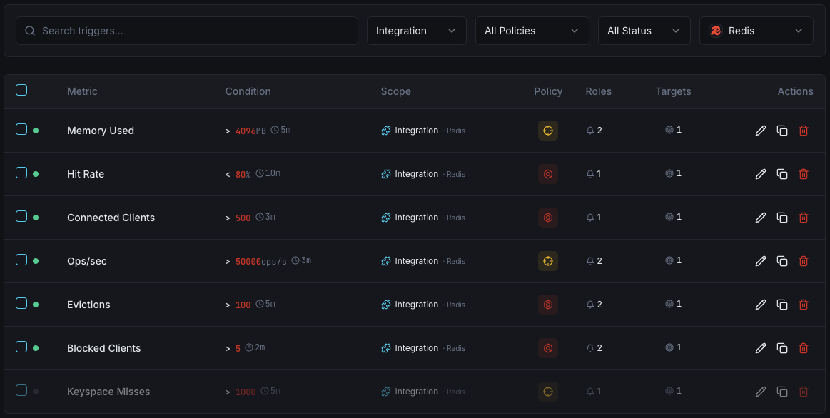This screenshot has width=830, height=418.
Task: Click the Search triggers input field
Action: (186, 31)
